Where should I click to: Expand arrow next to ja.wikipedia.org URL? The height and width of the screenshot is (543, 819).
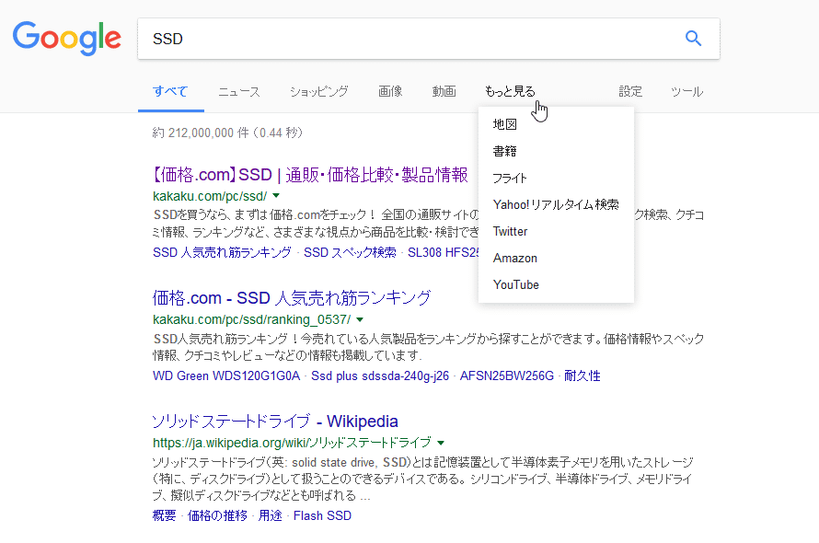tap(441, 443)
